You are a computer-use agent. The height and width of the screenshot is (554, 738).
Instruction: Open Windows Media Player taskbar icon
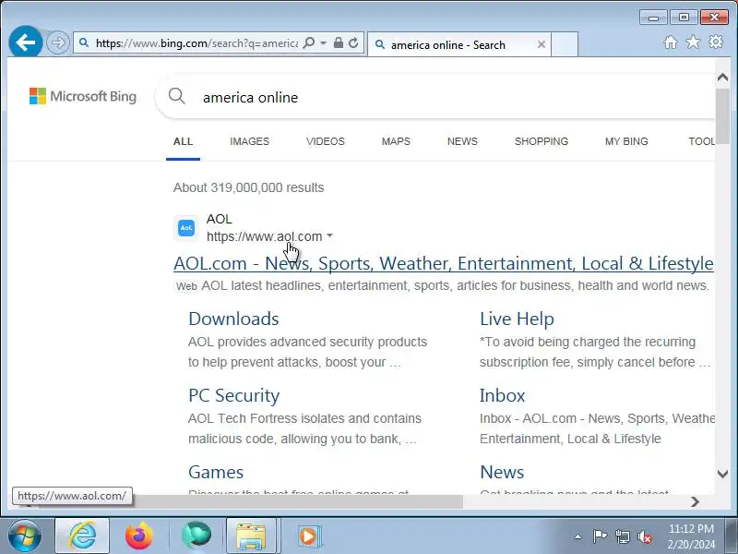[308, 536]
